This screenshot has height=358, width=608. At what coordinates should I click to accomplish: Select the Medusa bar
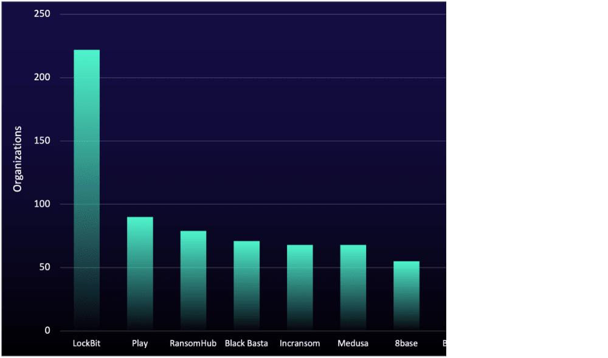[x=353, y=288]
